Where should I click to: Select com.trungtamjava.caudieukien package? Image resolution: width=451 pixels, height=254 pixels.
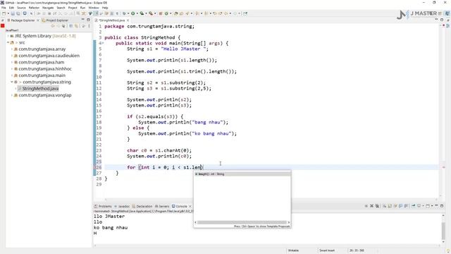[49, 56]
